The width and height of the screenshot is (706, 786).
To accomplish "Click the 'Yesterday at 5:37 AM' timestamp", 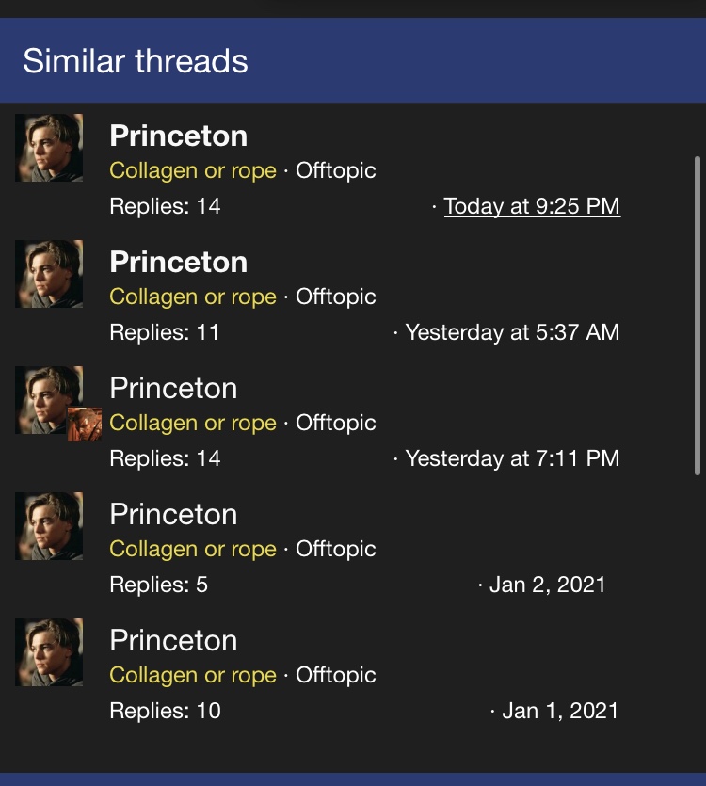I will (512, 332).
